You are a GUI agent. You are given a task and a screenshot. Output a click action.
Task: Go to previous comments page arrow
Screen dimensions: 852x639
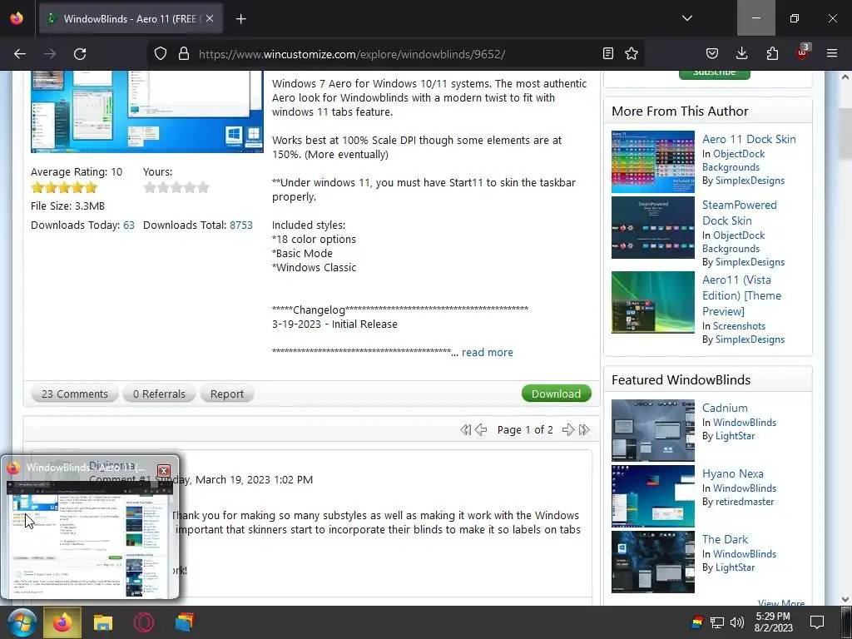481,430
